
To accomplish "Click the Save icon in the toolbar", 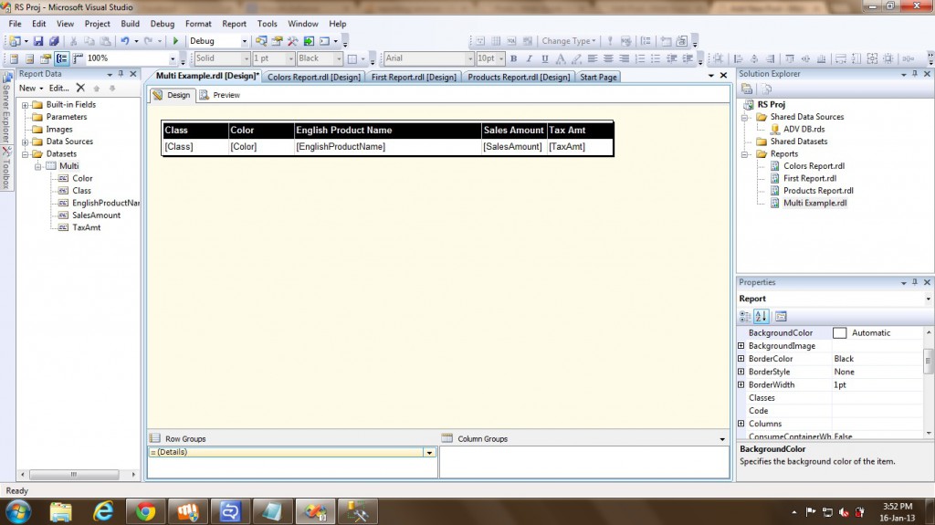I will click(38, 41).
